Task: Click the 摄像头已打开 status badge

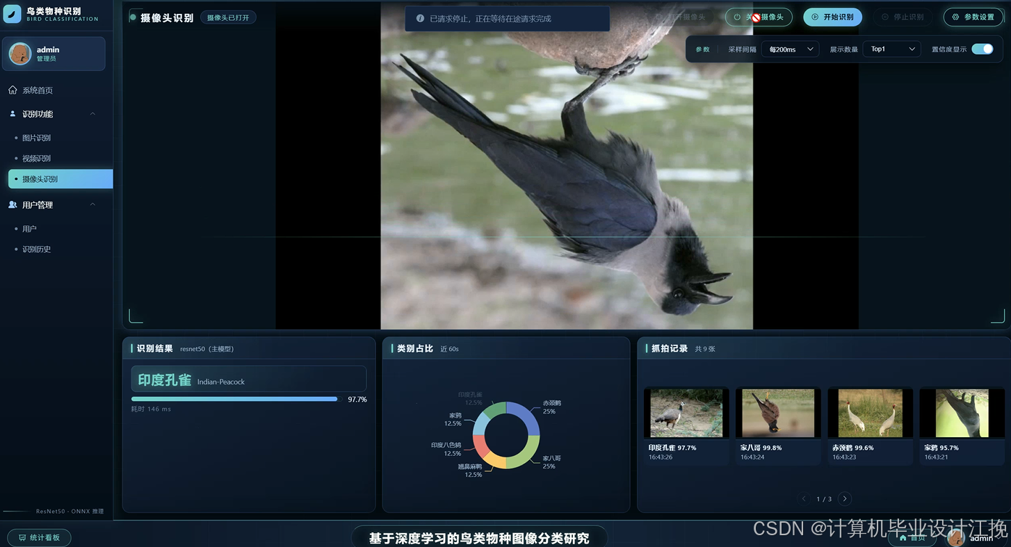Action: point(228,17)
